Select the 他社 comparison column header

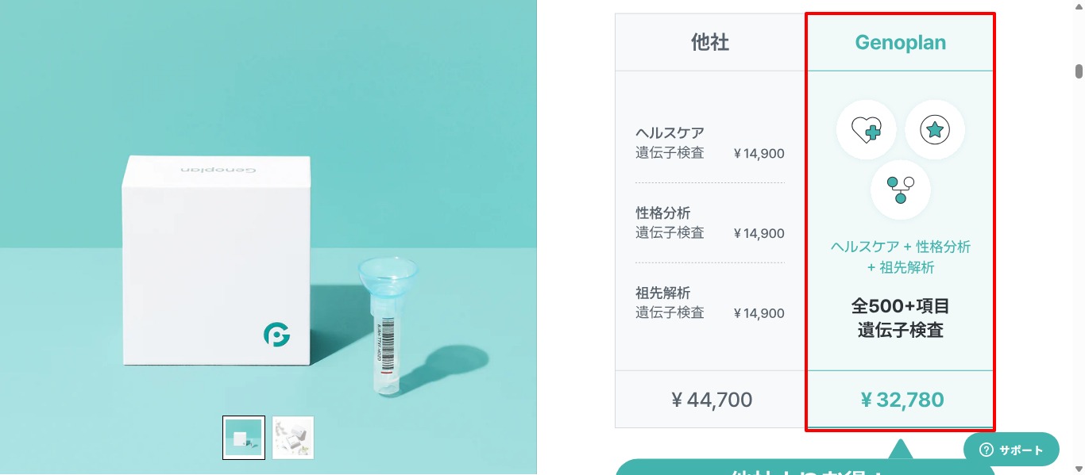coord(712,42)
